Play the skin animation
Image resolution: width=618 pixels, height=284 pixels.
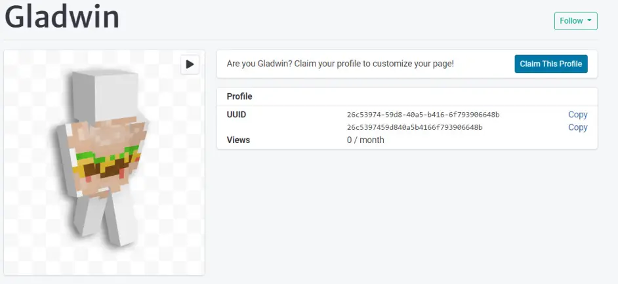click(x=190, y=64)
